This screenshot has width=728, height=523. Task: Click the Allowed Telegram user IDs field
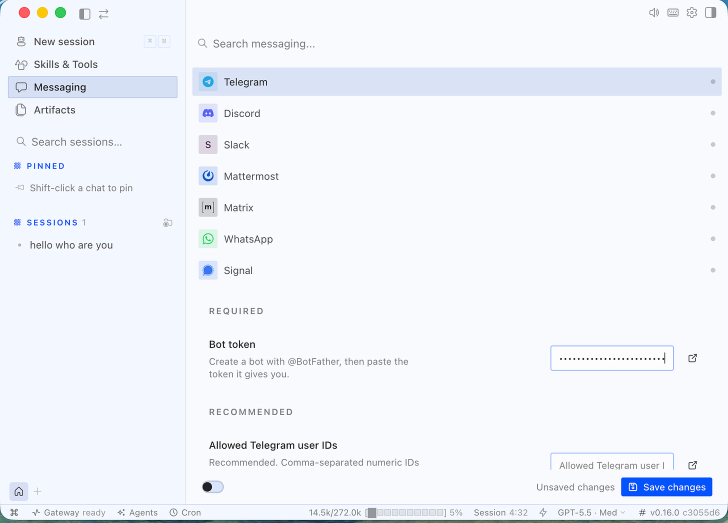point(612,461)
